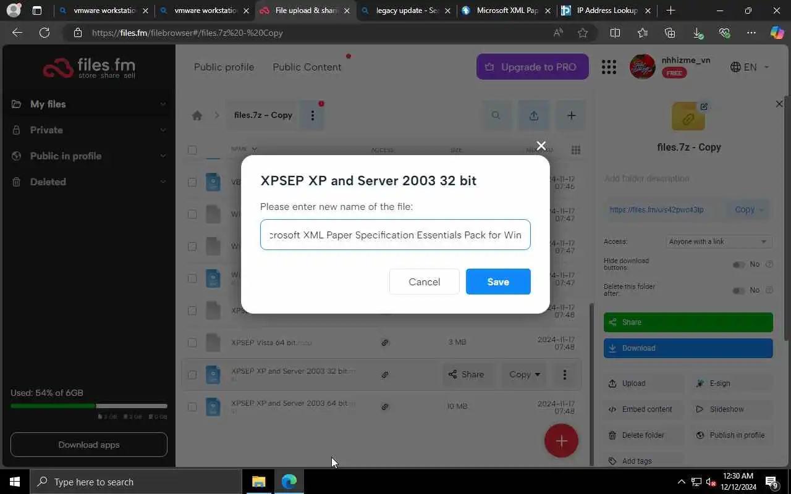Click the files.fm share link

point(656,209)
